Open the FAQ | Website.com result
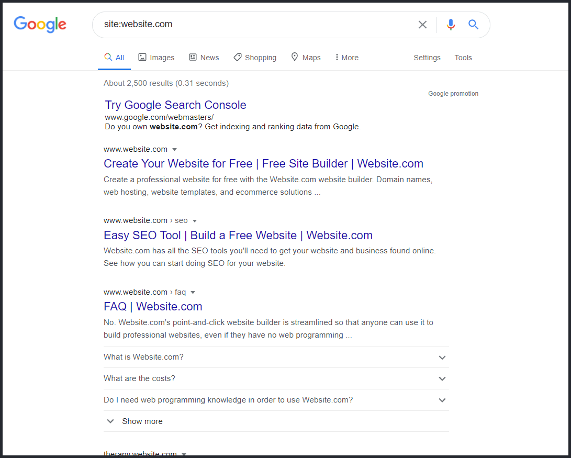The width and height of the screenshot is (571, 458). tap(153, 306)
